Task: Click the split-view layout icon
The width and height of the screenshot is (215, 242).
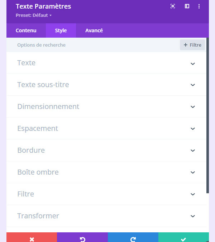Action: point(187,6)
